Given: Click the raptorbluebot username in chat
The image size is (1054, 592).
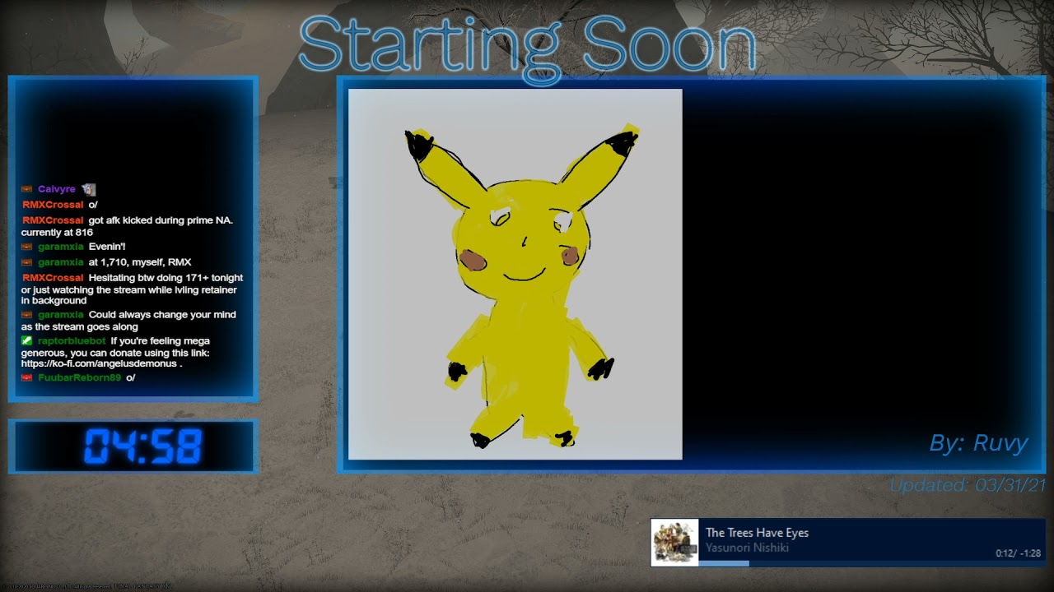Looking at the screenshot, I should coord(72,341).
